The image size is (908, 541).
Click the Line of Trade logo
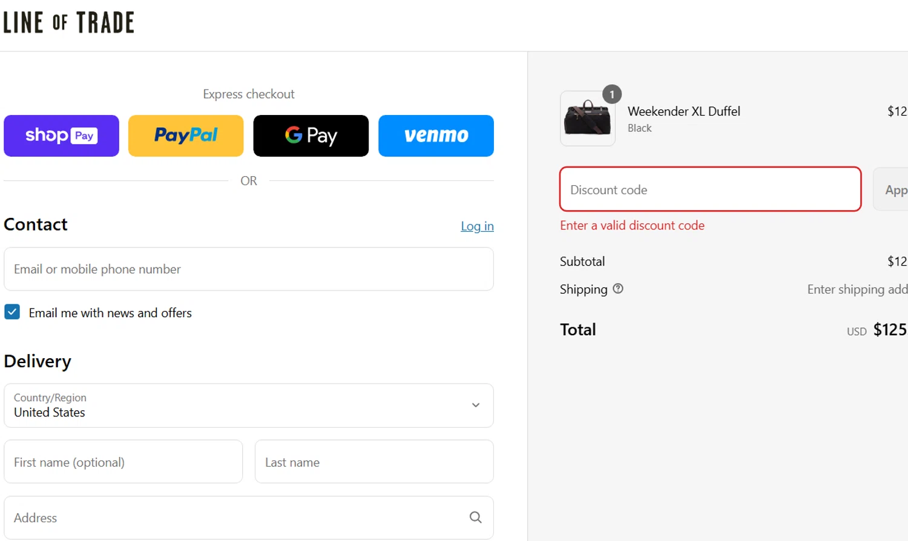coord(68,22)
